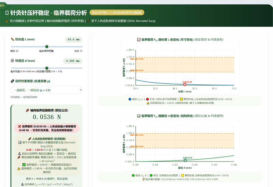Image resolution: width=273 pixels, height=187 pixels.
Task: Click the icon beside 人体皮肤刺穿载荷 heading
Action: click(30, 139)
